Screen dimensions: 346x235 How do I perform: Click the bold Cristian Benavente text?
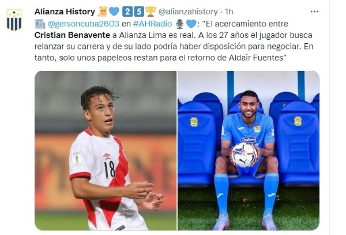(x=72, y=35)
